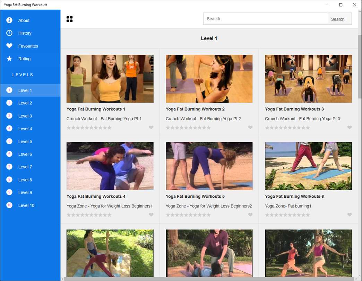Favourite Yoga Fat Burning Workouts 3 heart
This screenshot has width=362, height=281.
click(350, 127)
